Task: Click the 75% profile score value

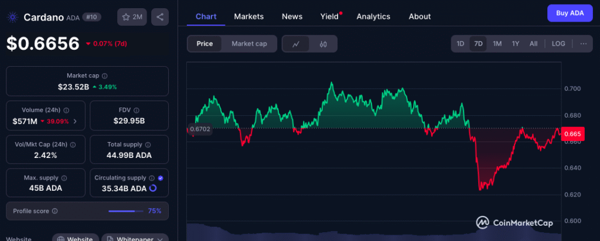Action: tap(155, 211)
